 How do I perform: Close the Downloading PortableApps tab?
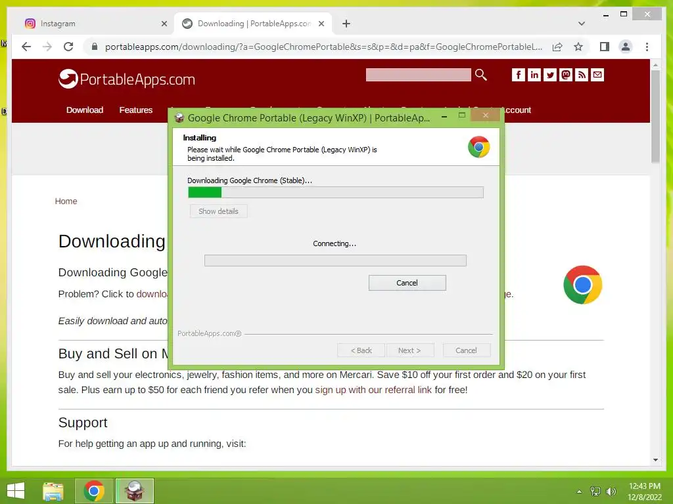321,24
